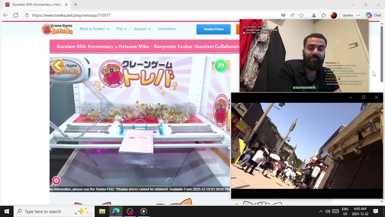
Task: Expand the Support menu
Action: tap(142, 29)
